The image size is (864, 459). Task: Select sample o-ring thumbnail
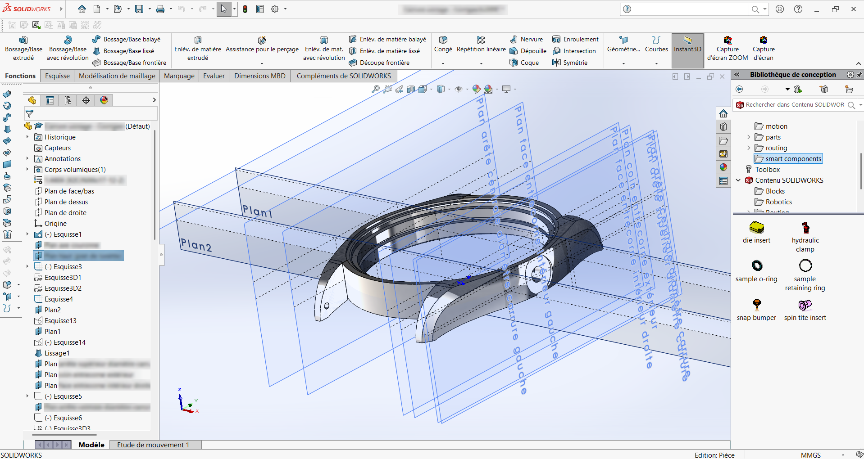pos(757,271)
